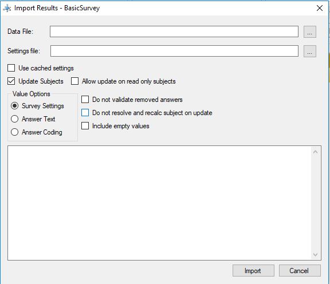Cancel the import dialog
Image resolution: width=330 pixels, height=284 pixels.
coord(300,270)
